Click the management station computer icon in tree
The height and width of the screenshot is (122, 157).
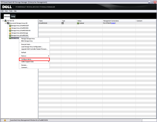point(5,21)
